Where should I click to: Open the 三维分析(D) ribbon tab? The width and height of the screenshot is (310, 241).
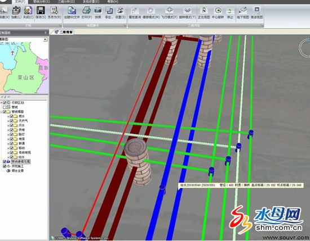67,2
